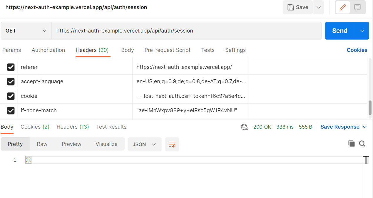Open the GET method dropdown
Image resolution: width=373 pixels, height=198 pixels.
[x=26, y=30]
